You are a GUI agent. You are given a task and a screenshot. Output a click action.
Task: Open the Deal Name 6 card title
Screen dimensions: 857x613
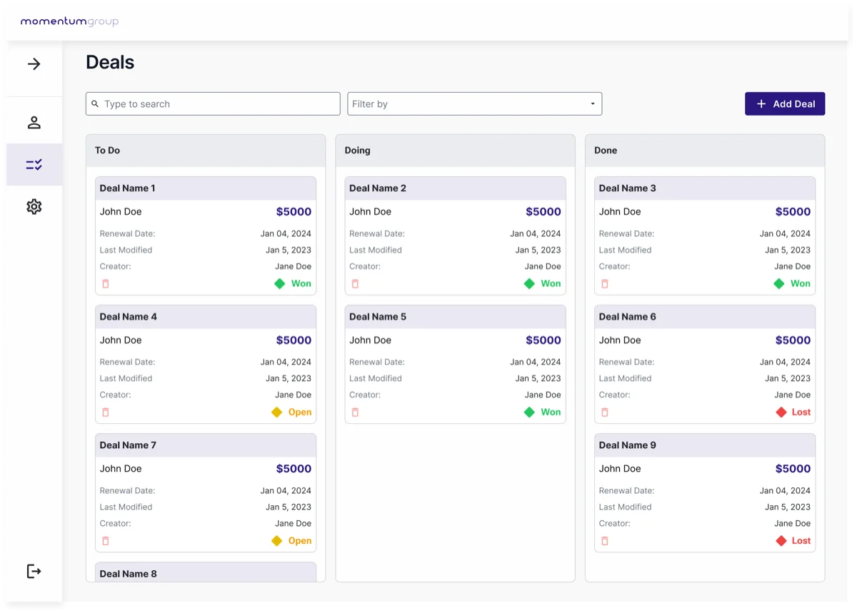tap(627, 317)
